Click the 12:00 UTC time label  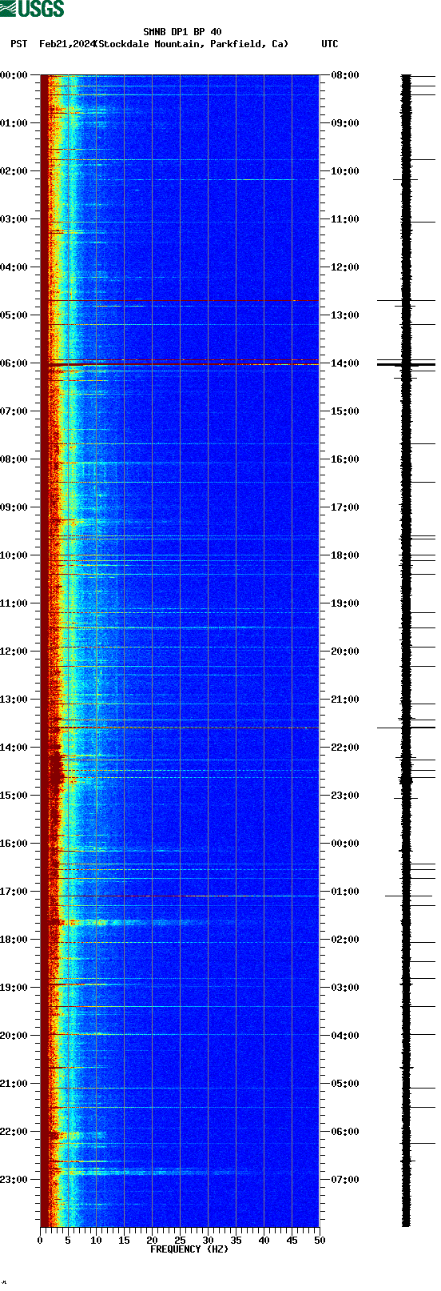345,267
